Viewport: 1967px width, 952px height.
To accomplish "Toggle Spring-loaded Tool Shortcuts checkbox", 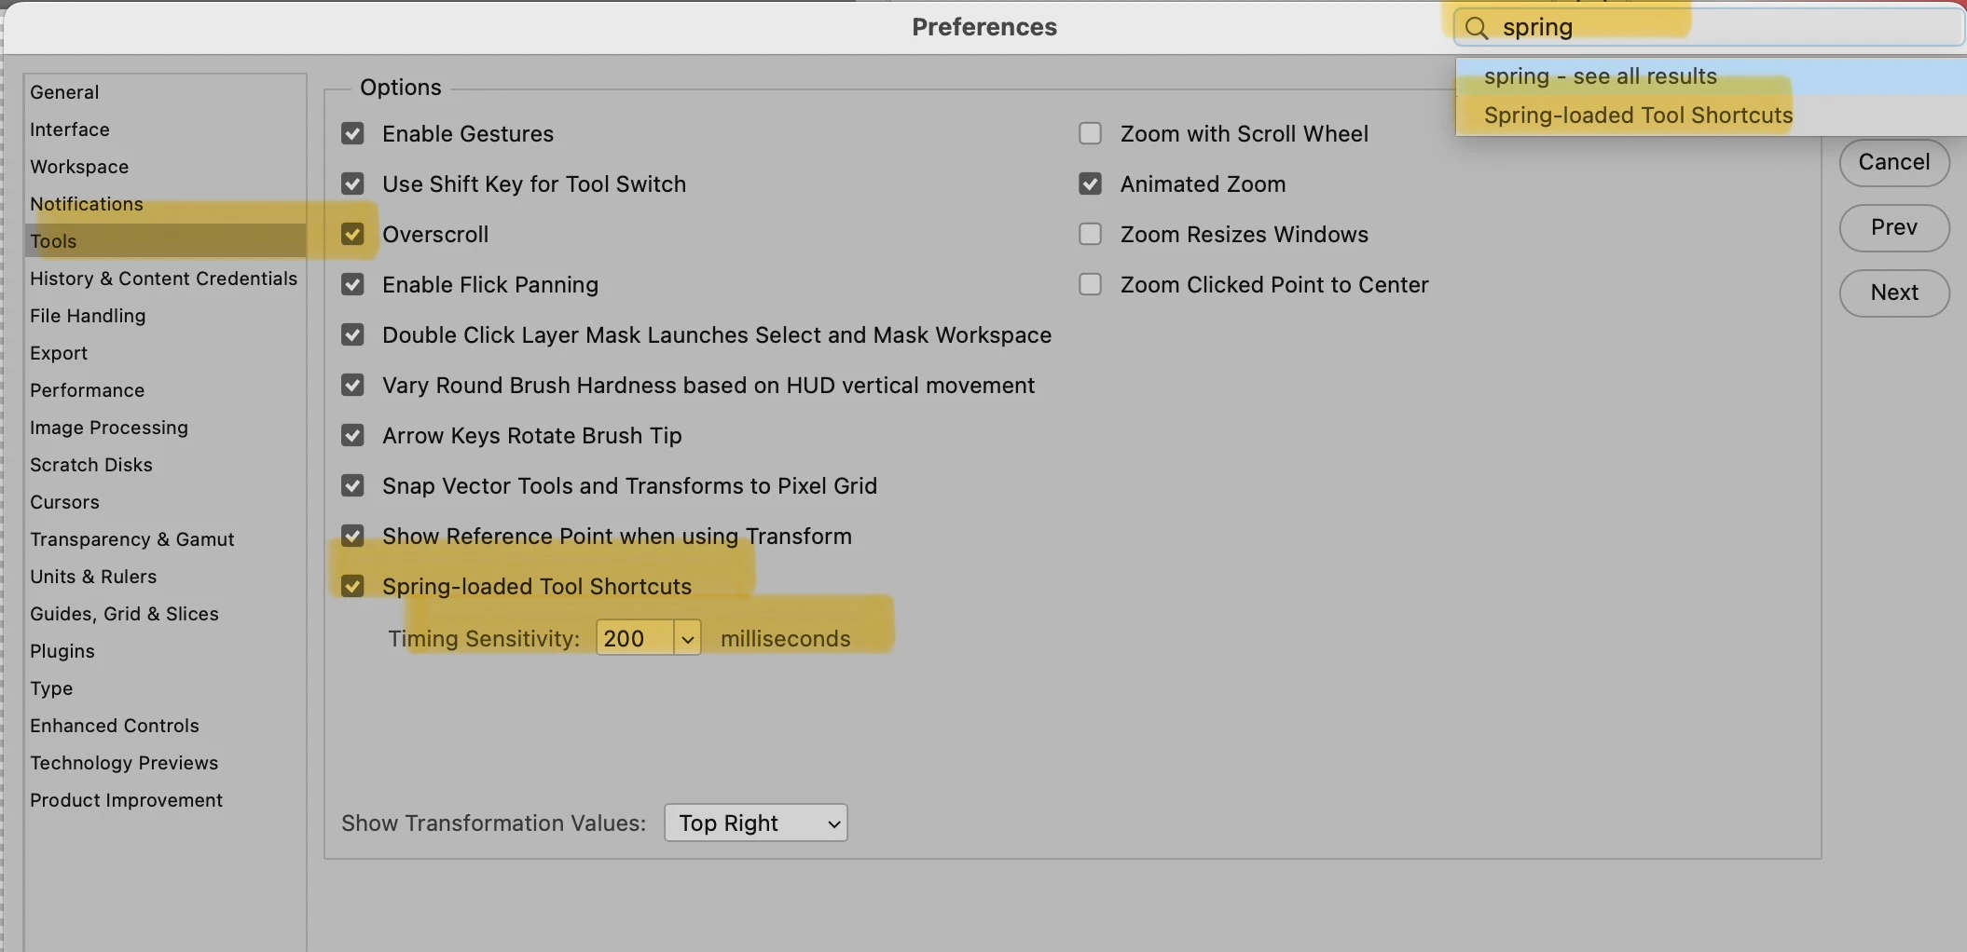I will pos(352,586).
